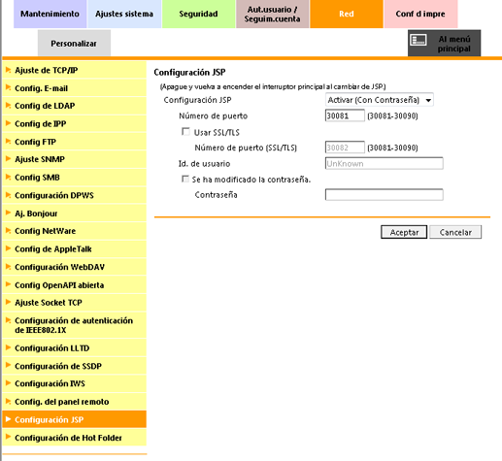Image resolution: width=502 pixels, height=461 pixels.
Task: Open Config. E-mail menu item
Action: [74, 88]
